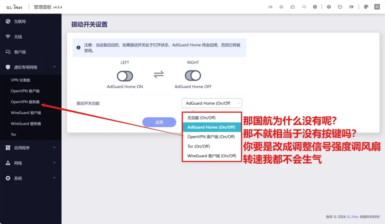The height and width of the screenshot is (224, 385).
Task: Click the printer icon in header
Action: (x=281, y=7)
